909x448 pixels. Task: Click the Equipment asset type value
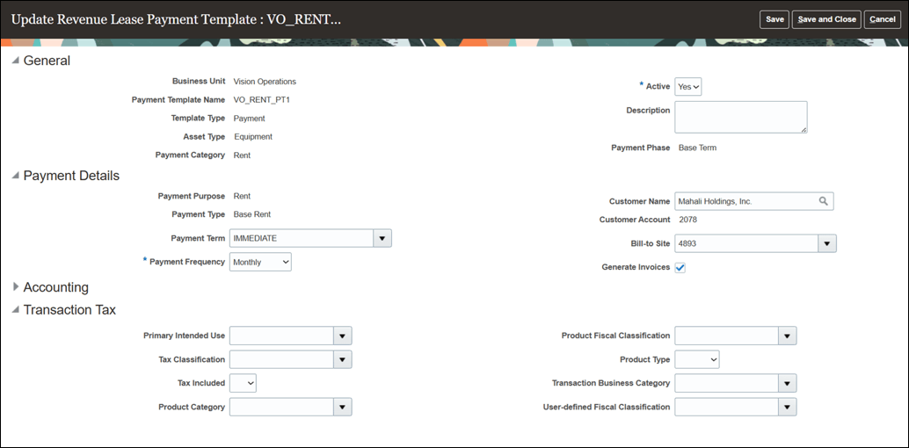253,137
